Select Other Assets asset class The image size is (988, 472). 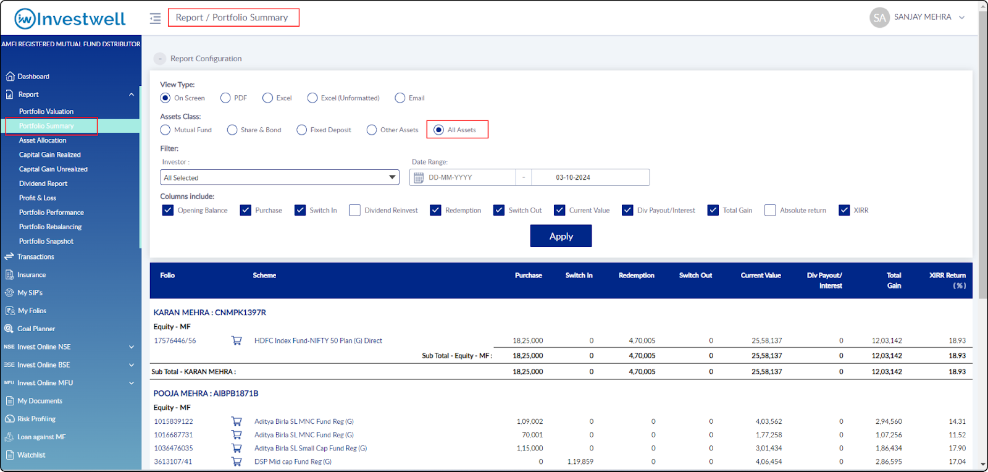pos(372,130)
